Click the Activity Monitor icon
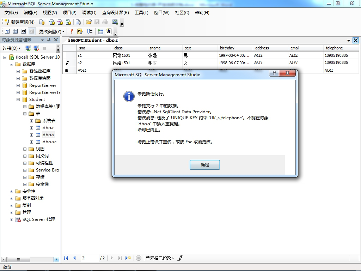 (115, 22)
